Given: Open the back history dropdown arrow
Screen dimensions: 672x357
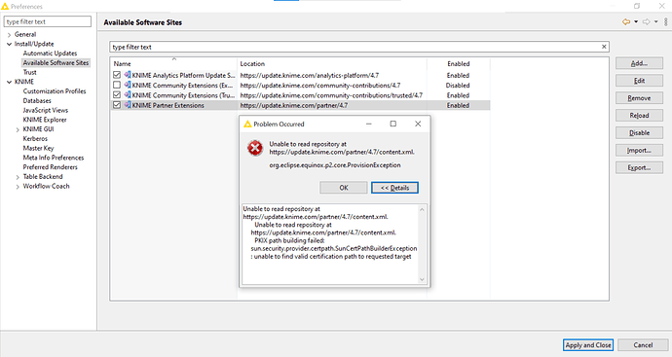Looking at the screenshot, I should [636, 21].
